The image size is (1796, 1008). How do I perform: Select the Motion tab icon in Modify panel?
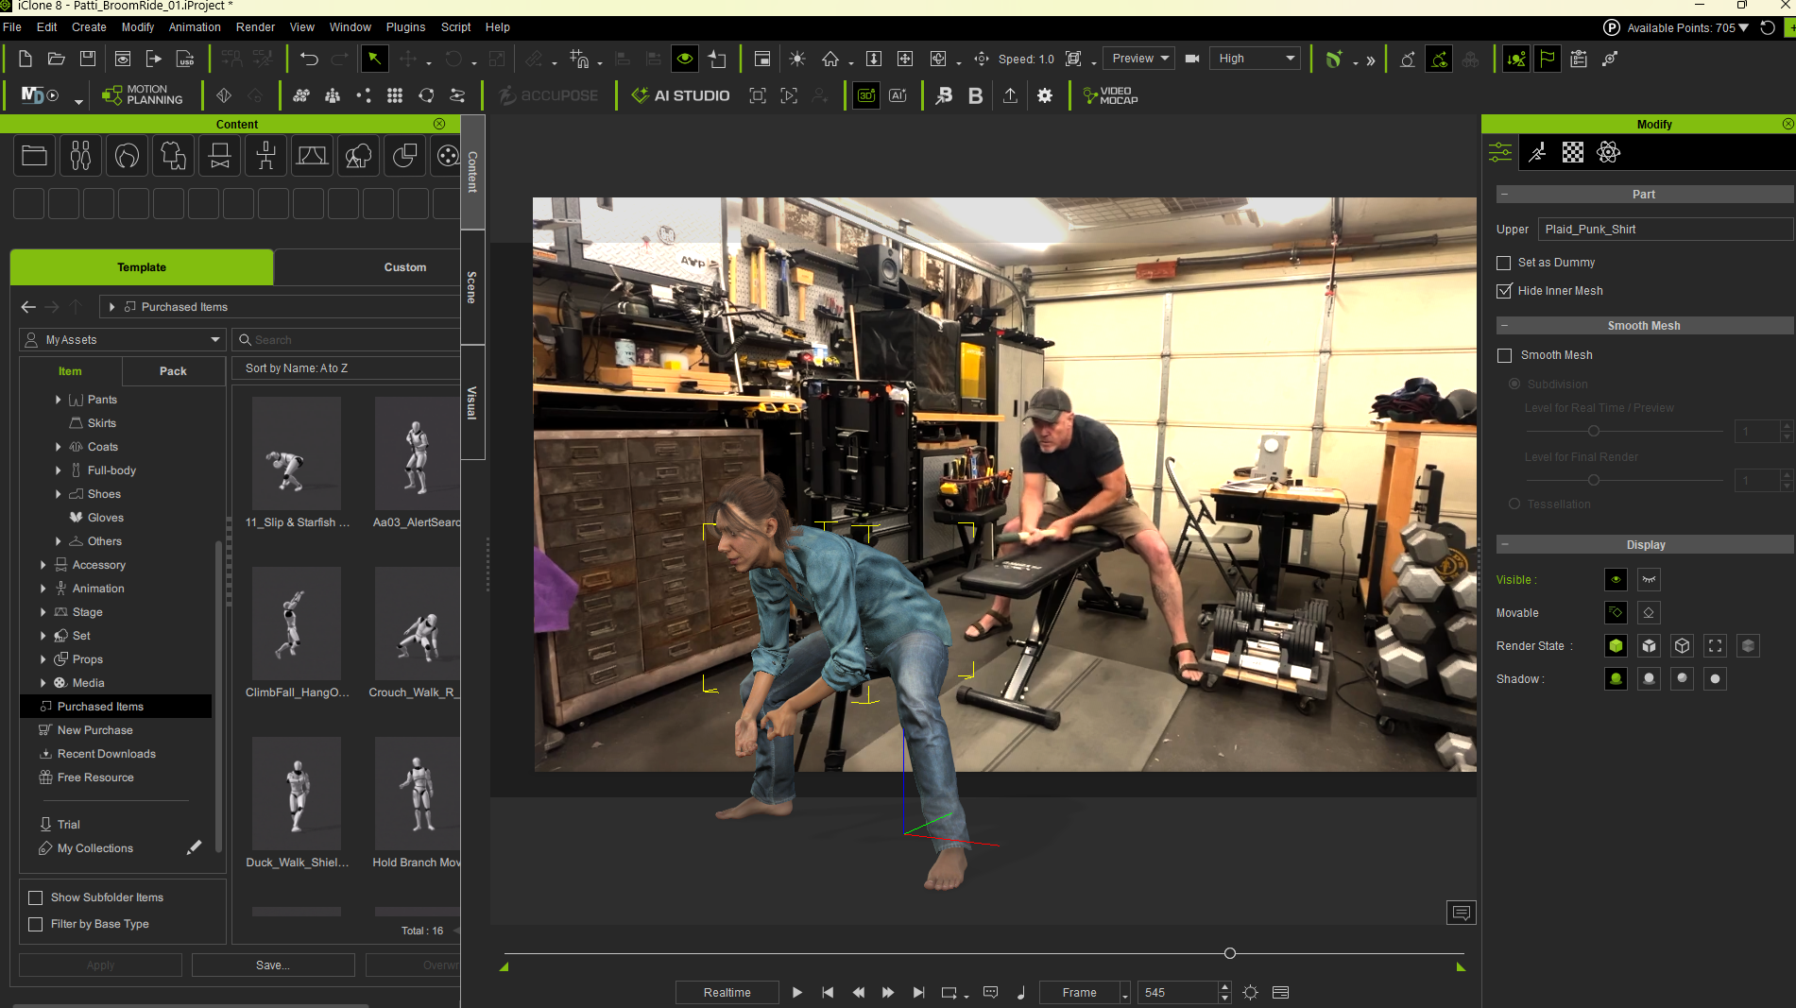click(x=1537, y=152)
